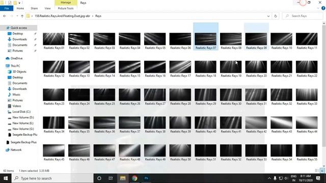
Task: Select This PC in navigation pane
Action: (15, 66)
